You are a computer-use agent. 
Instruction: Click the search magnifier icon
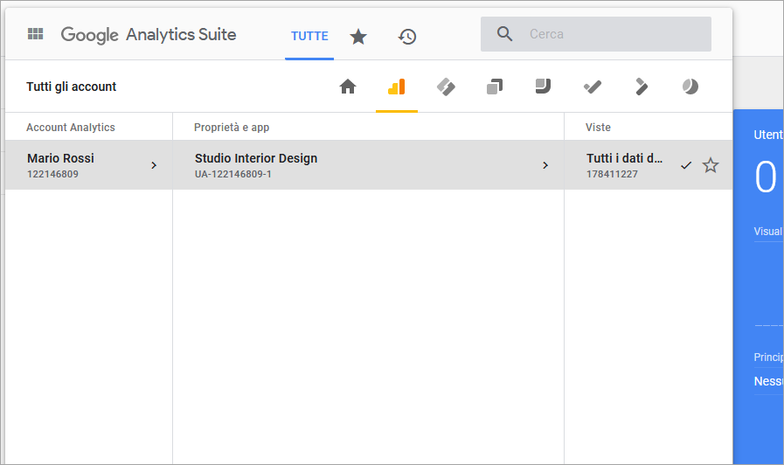click(x=504, y=34)
